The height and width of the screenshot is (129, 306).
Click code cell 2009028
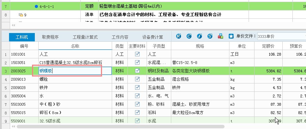(24, 88)
